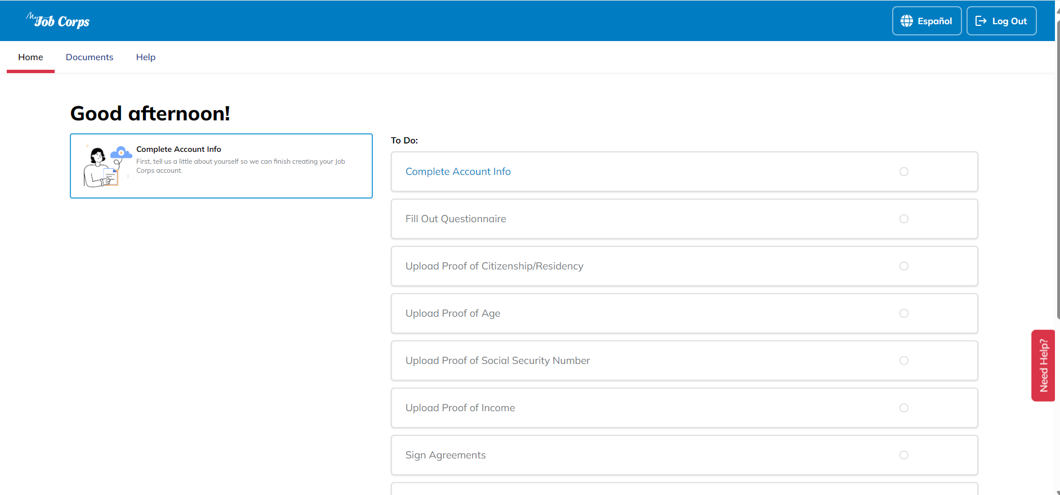Select the Sign Agreements to-do item
The image size is (1060, 495).
(x=684, y=455)
